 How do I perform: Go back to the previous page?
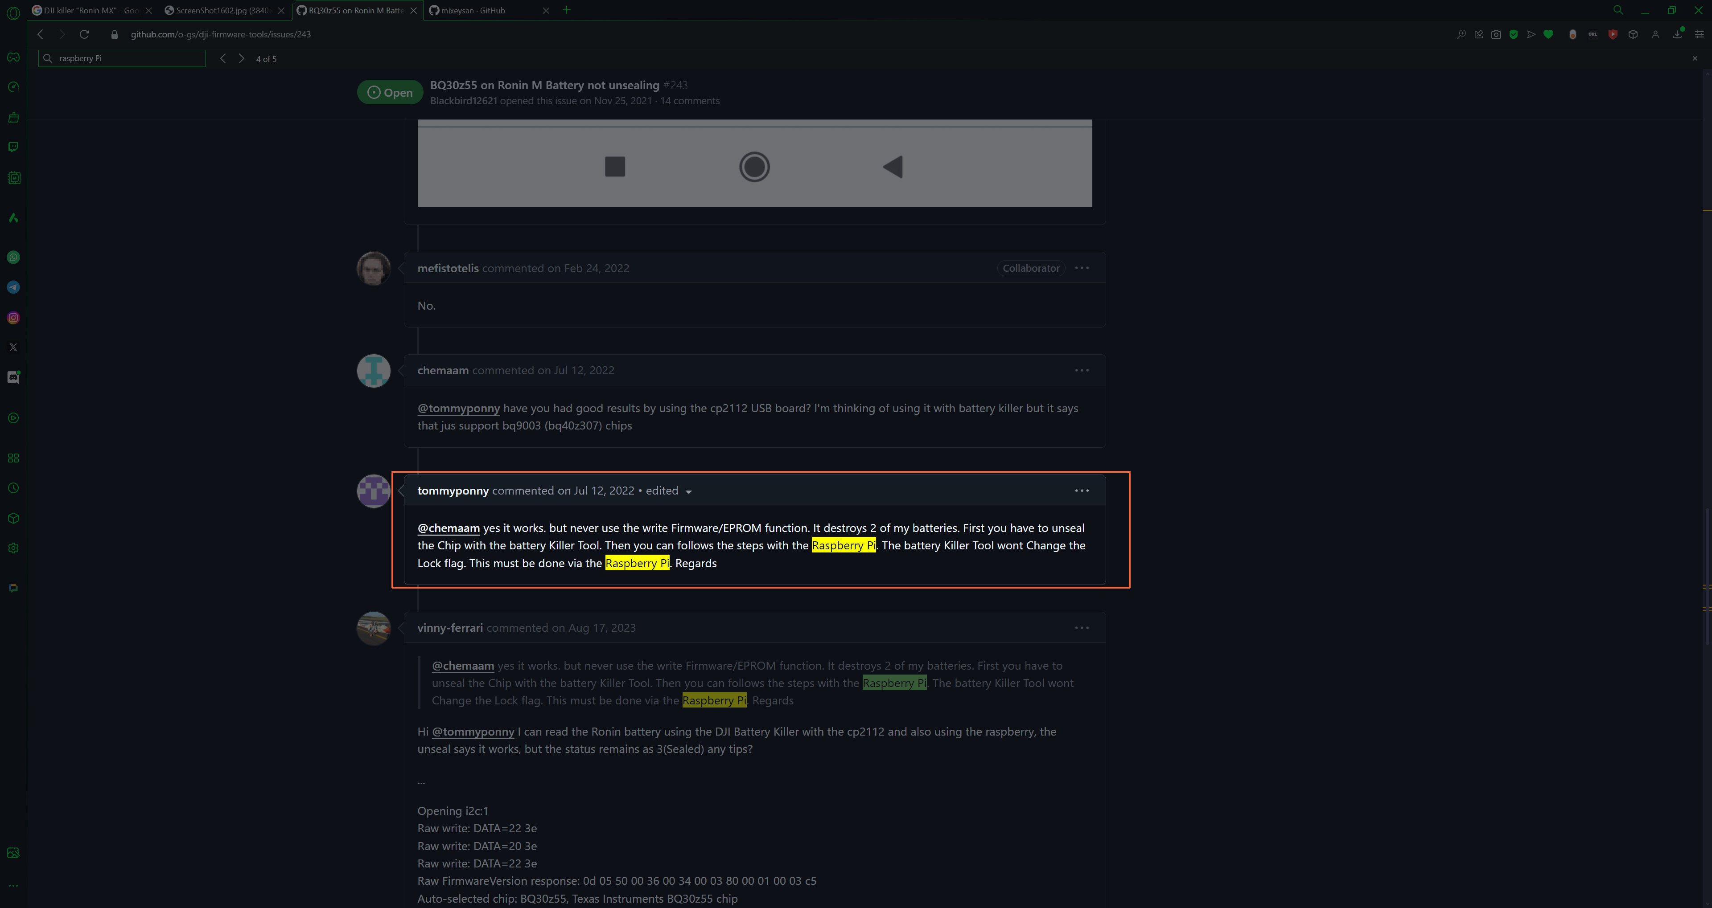[x=41, y=35]
